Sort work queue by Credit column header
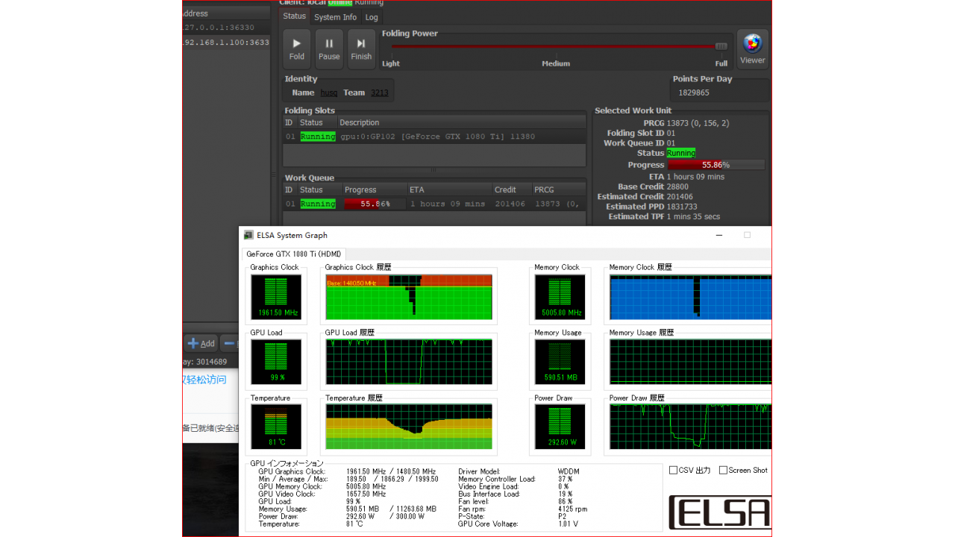Image resolution: width=955 pixels, height=537 pixels. 511,189
